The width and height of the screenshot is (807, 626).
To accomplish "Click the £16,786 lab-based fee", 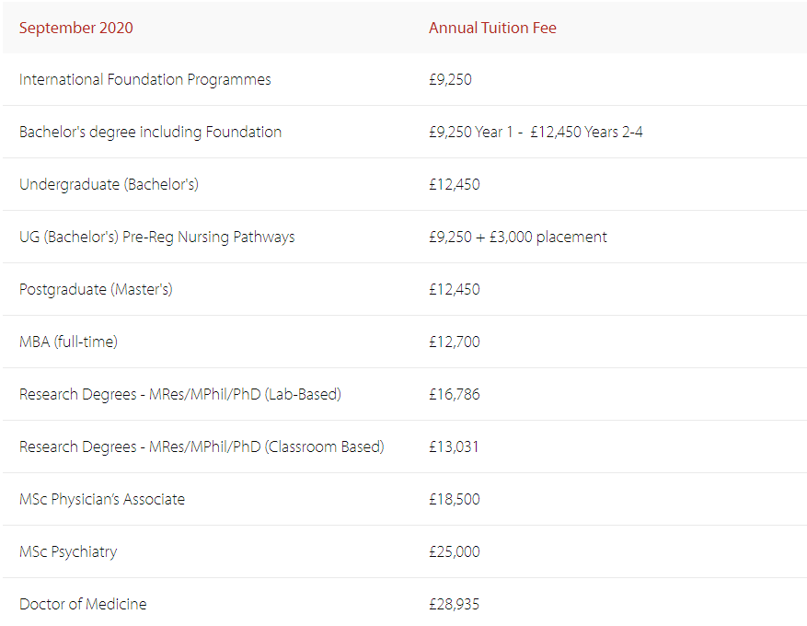I will pos(455,395).
